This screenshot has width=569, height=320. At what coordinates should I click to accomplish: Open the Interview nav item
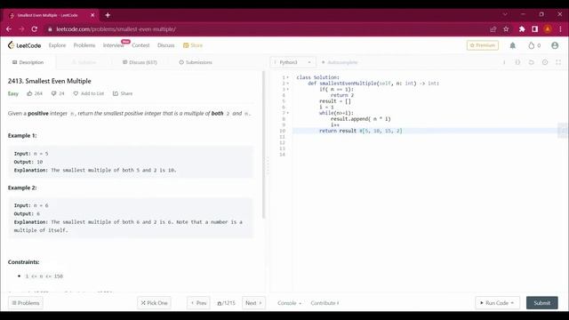pyautogui.click(x=113, y=45)
